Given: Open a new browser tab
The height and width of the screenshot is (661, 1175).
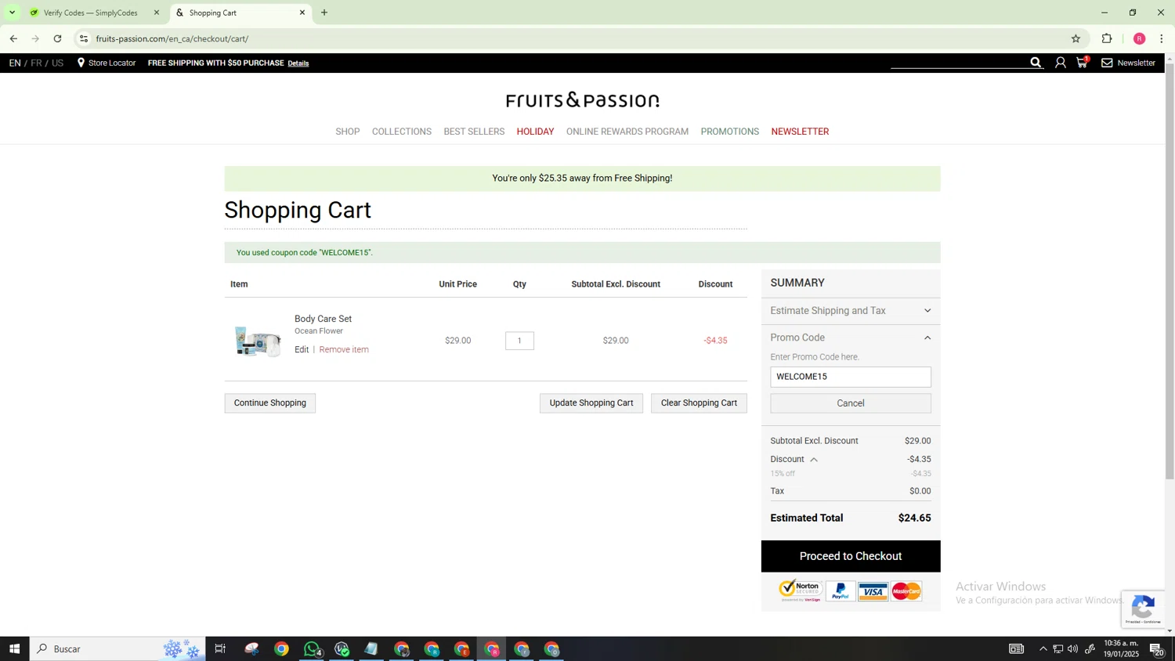Looking at the screenshot, I should point(324,13).
